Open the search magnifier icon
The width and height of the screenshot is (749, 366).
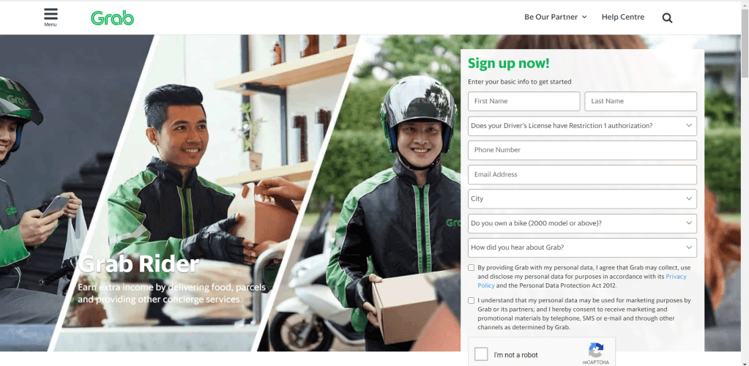(x=667, y=18)
